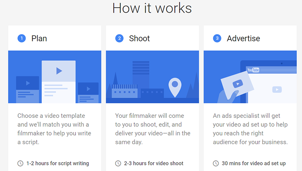Click the clock icon beside video shoot
This screenshot has height=171, width=302.
118,163
